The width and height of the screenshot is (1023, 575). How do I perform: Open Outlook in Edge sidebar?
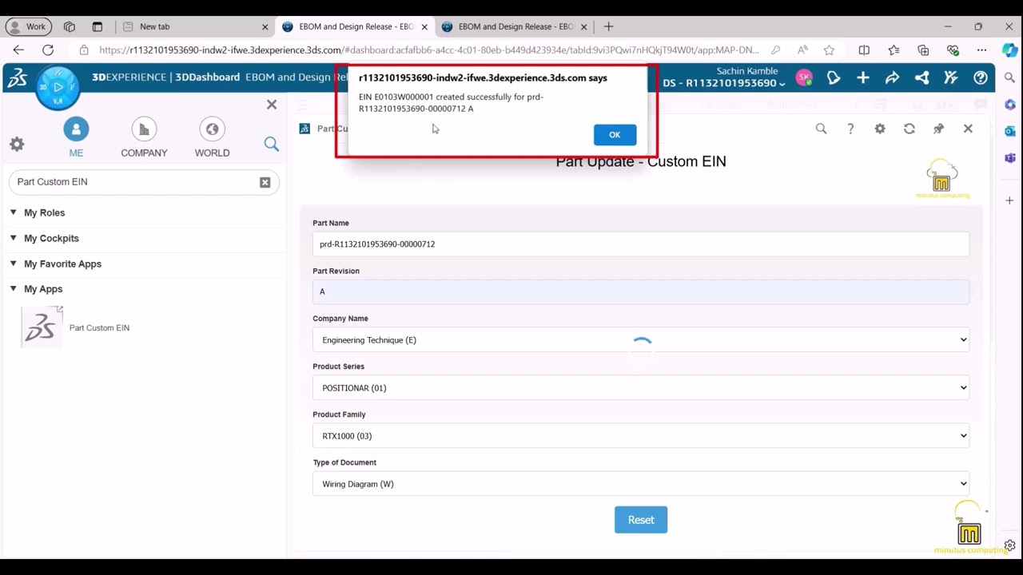click(x=1010, y=131)
